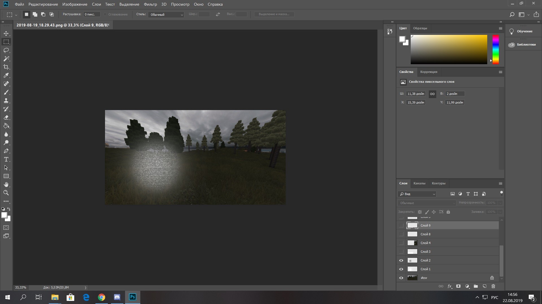Select the Crop tool

click(x=6, y=67)
